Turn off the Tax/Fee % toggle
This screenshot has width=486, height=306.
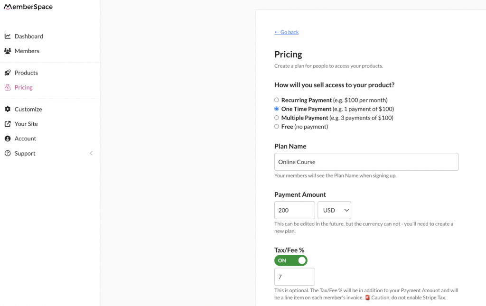point(291,260)
